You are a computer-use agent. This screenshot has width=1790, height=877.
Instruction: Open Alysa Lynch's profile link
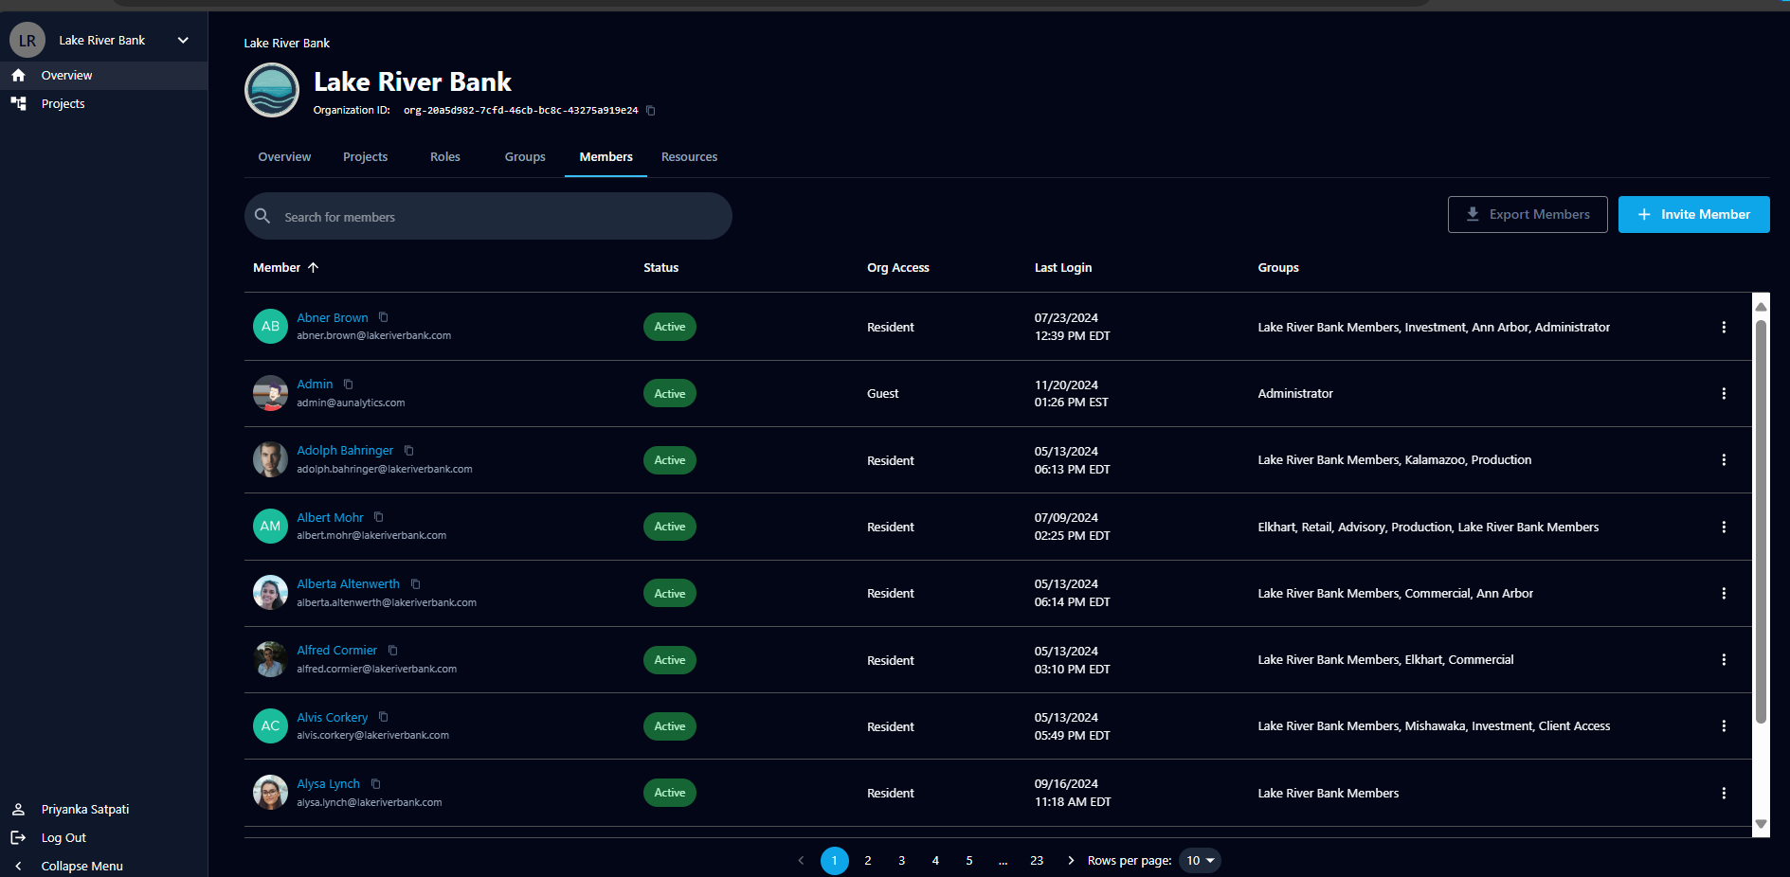pos(328,783)
